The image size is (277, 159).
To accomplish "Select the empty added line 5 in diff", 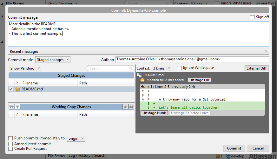I will click(x=202, y=104).
